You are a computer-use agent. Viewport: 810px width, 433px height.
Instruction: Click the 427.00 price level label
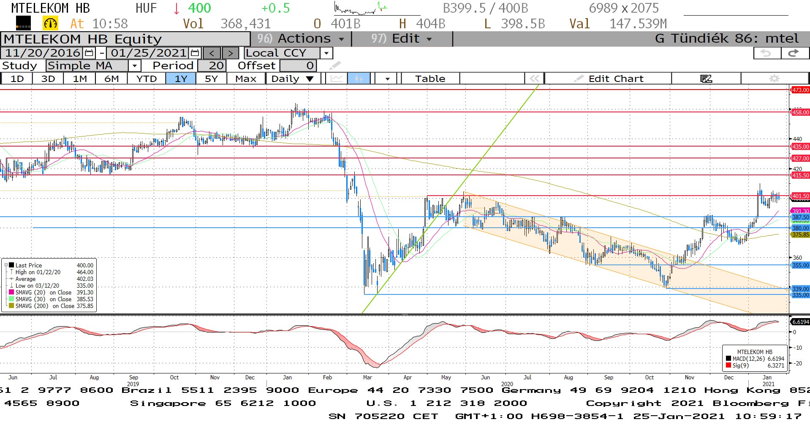click(800, 158)
